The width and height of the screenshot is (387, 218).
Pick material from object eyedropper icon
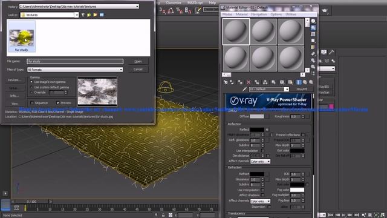coord(244,89)
